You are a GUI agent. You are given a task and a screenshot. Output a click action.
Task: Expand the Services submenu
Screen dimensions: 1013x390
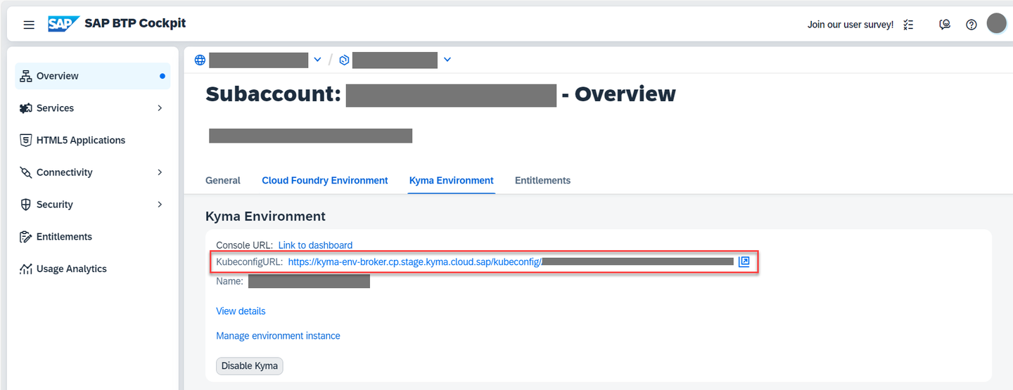click(x=160, y=108)
